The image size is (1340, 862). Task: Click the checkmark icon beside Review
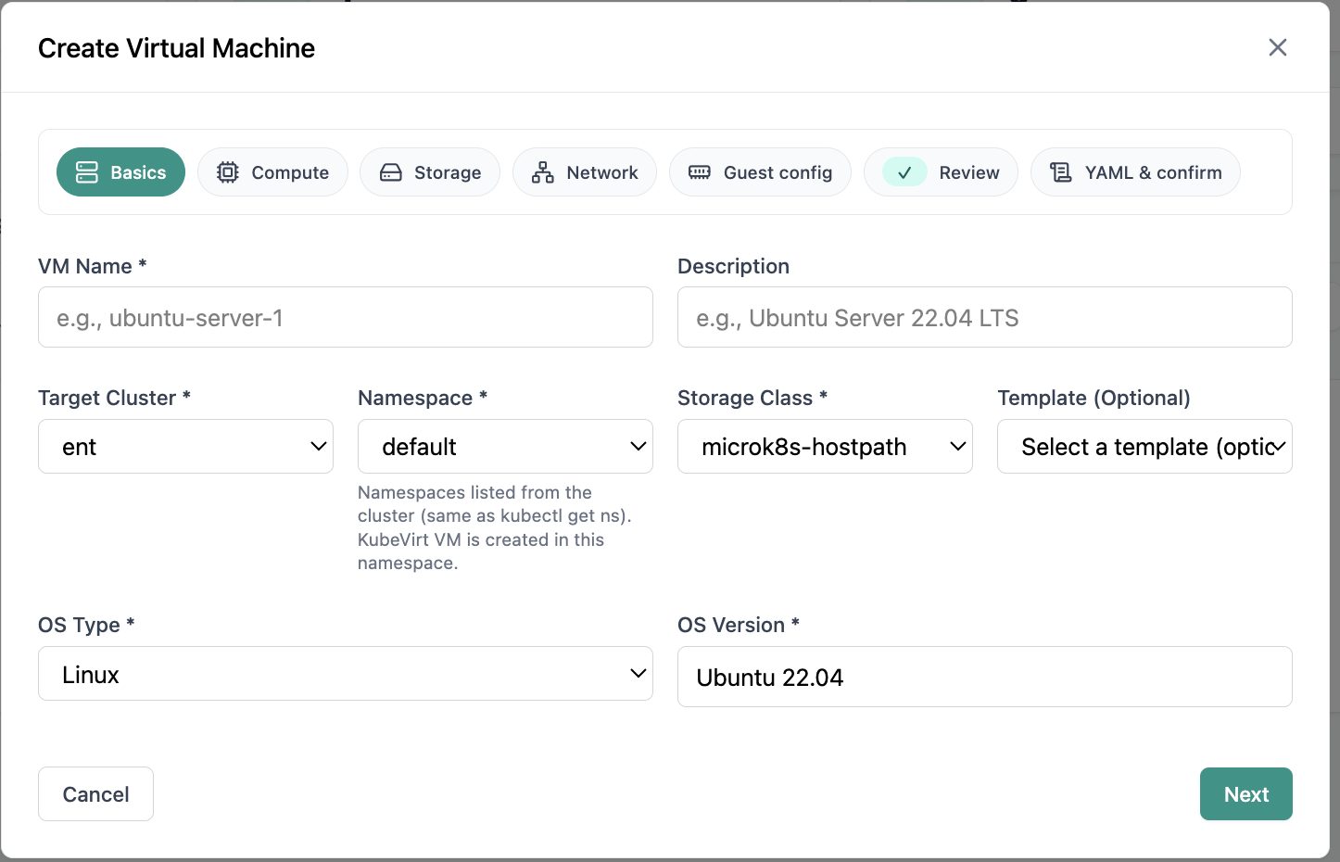click(x=904, y=172)
